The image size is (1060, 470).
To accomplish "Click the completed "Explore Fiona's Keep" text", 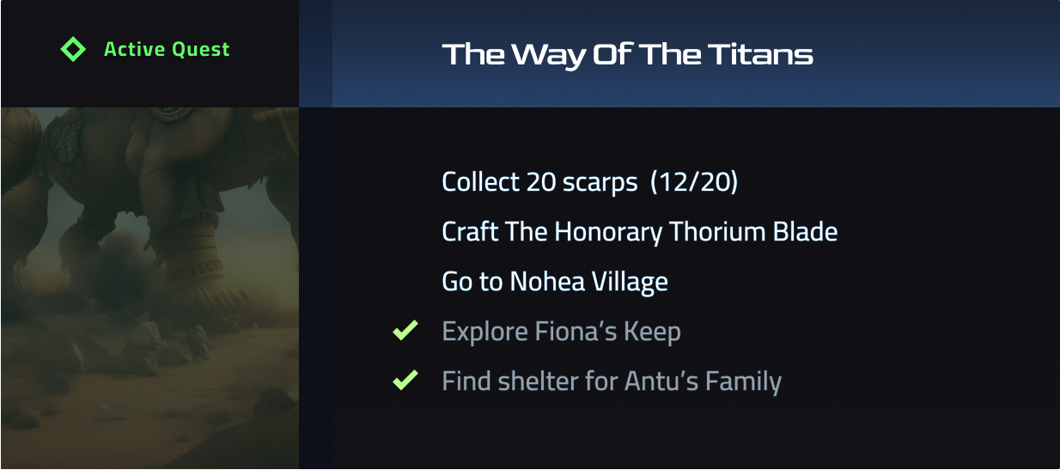I will [x=561, y=332].
